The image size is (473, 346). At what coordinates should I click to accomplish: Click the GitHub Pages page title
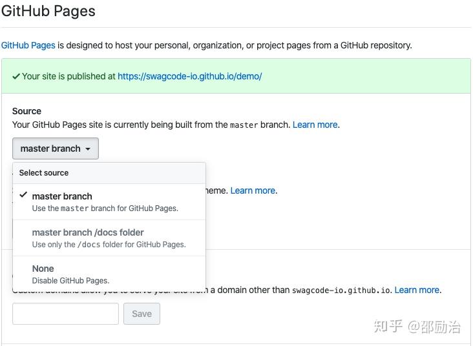48,11
